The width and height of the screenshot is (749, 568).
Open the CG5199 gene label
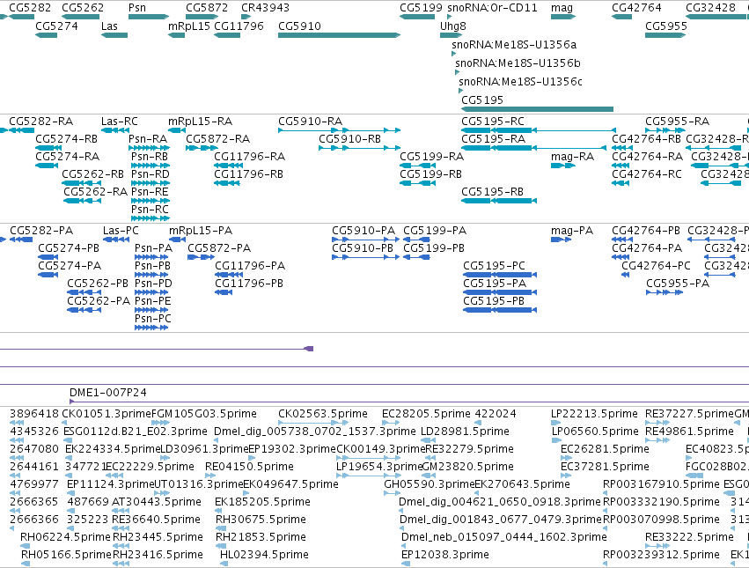[421, 8]
